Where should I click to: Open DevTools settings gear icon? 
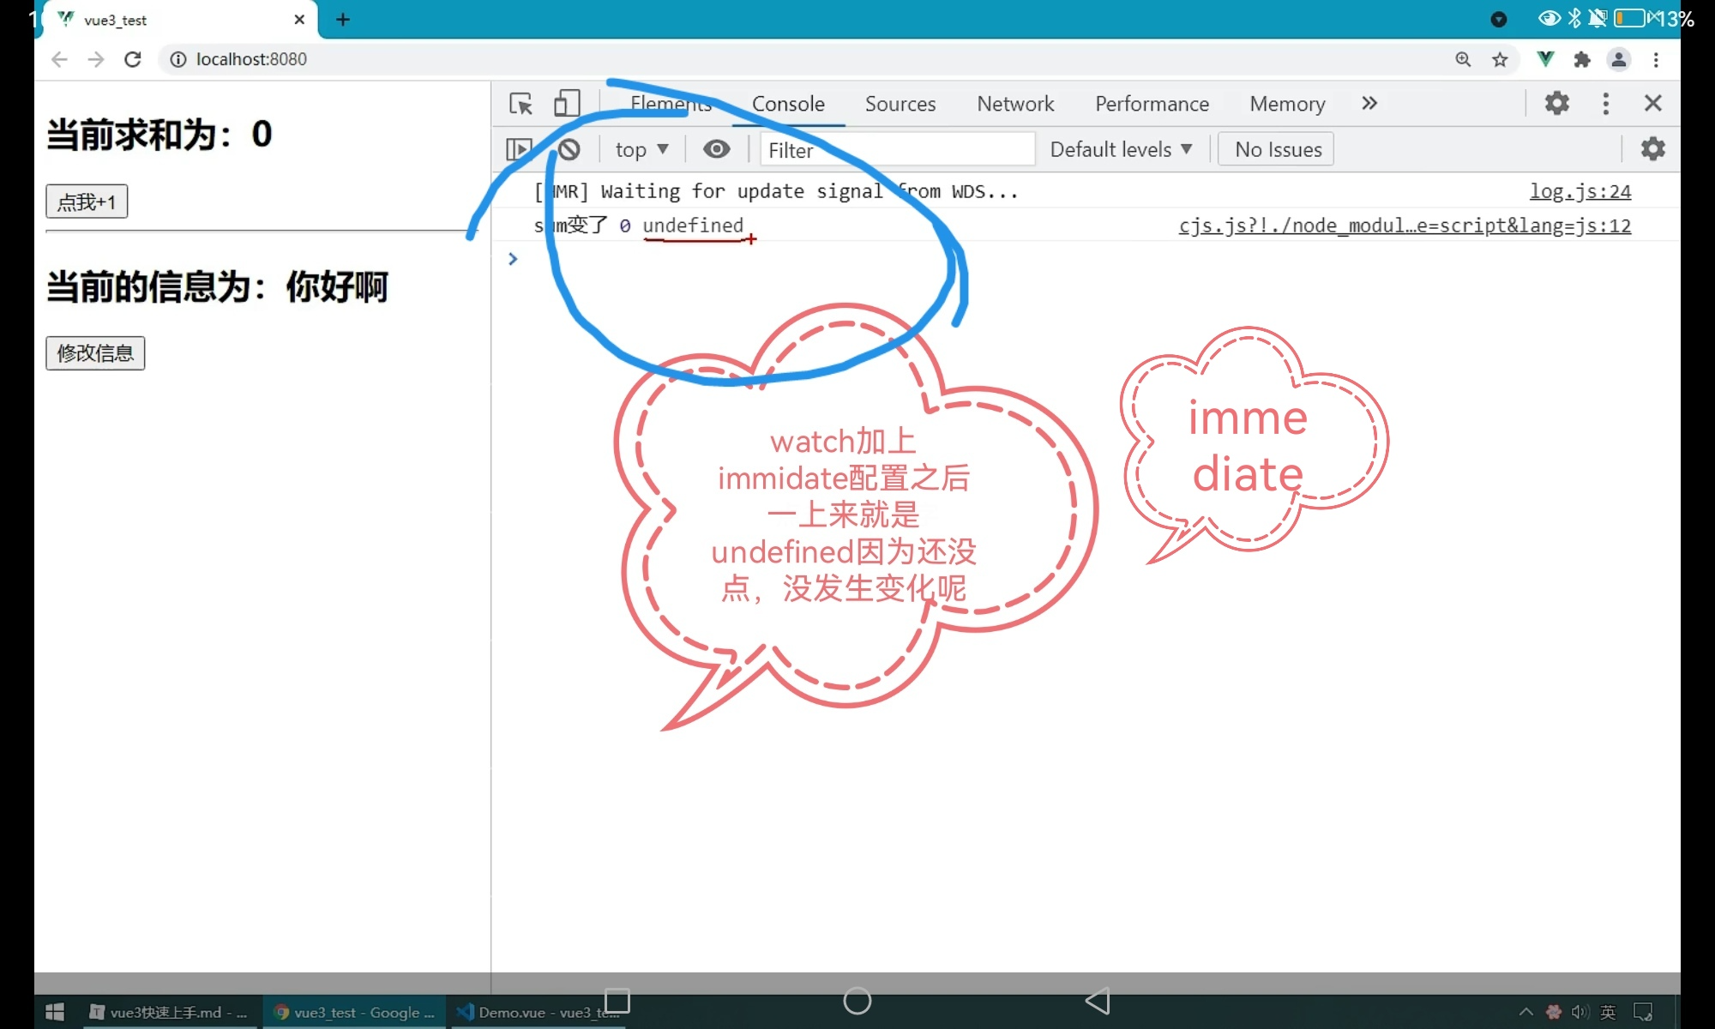1556,104
